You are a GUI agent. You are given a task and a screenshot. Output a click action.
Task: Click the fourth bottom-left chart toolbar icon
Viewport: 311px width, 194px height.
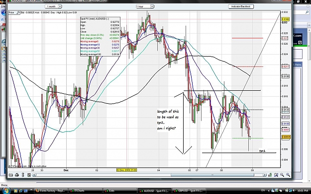pos(29,175)
